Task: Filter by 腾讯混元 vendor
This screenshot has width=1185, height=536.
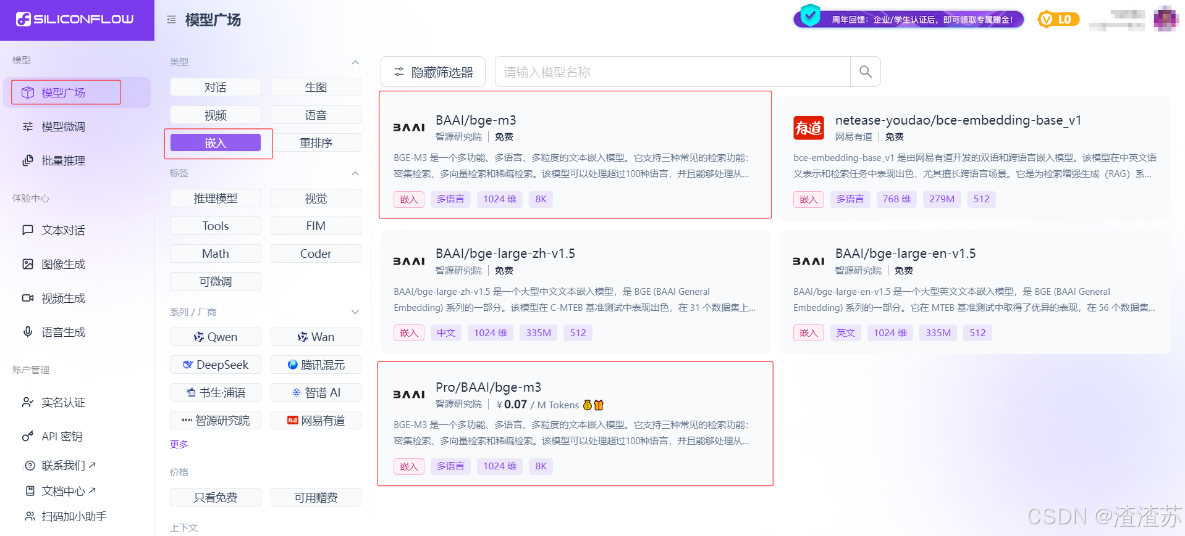Action: click(316, 365)
